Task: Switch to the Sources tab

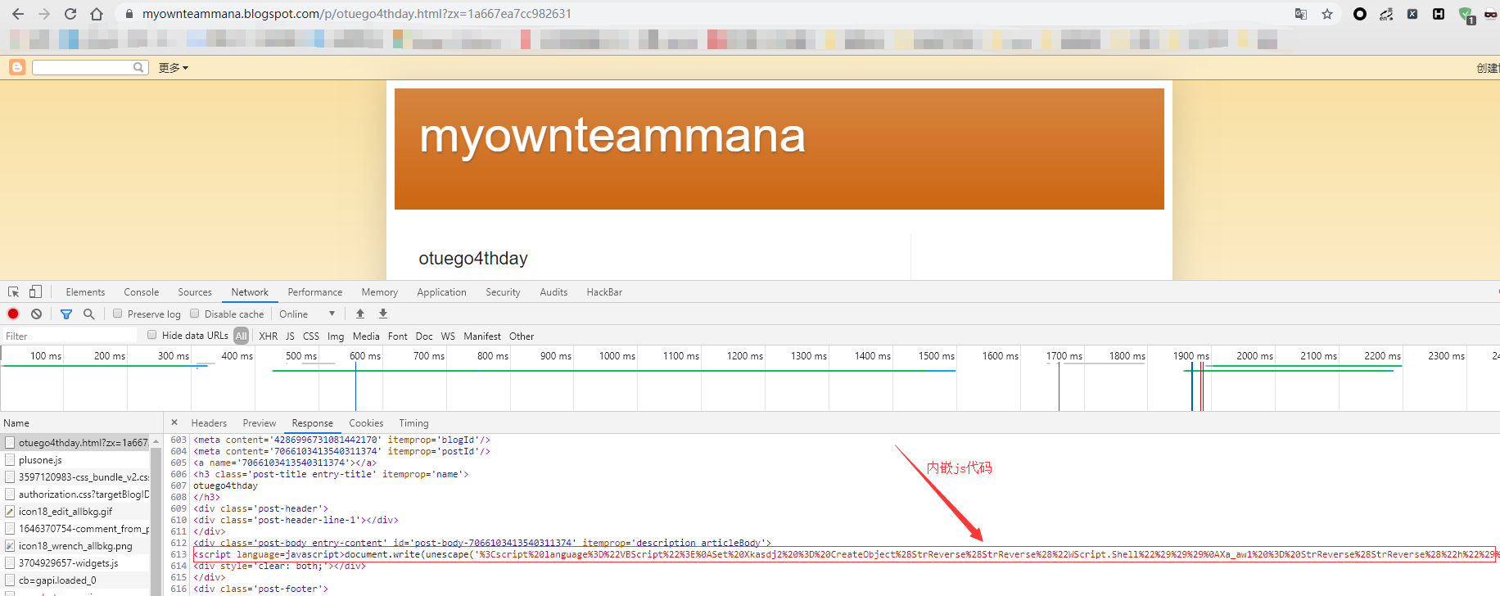Action: [x=195, y=291]
